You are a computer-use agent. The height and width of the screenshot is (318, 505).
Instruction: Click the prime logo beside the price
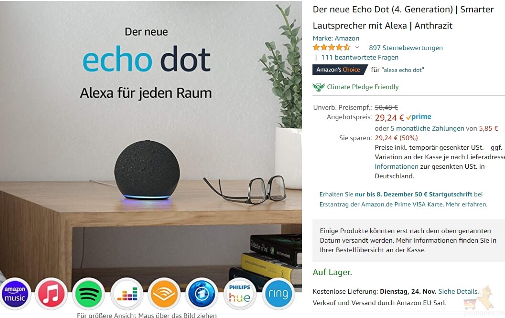[x=419, y=117]
